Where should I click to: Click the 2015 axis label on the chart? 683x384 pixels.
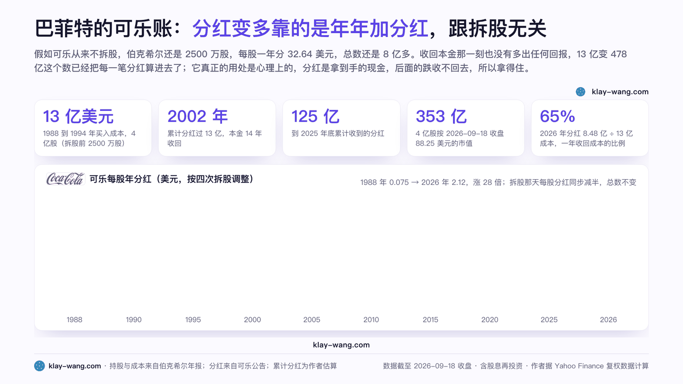click(x=431, y=320)
